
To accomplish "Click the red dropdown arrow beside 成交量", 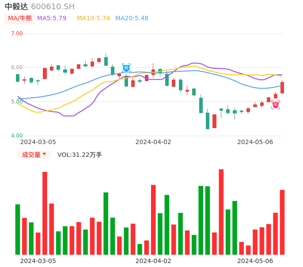I will [44, 154].
